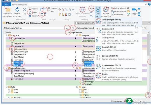151x105 pixels.
Task: Click the Start or recompare icon
Action: [x=17, y=10]
